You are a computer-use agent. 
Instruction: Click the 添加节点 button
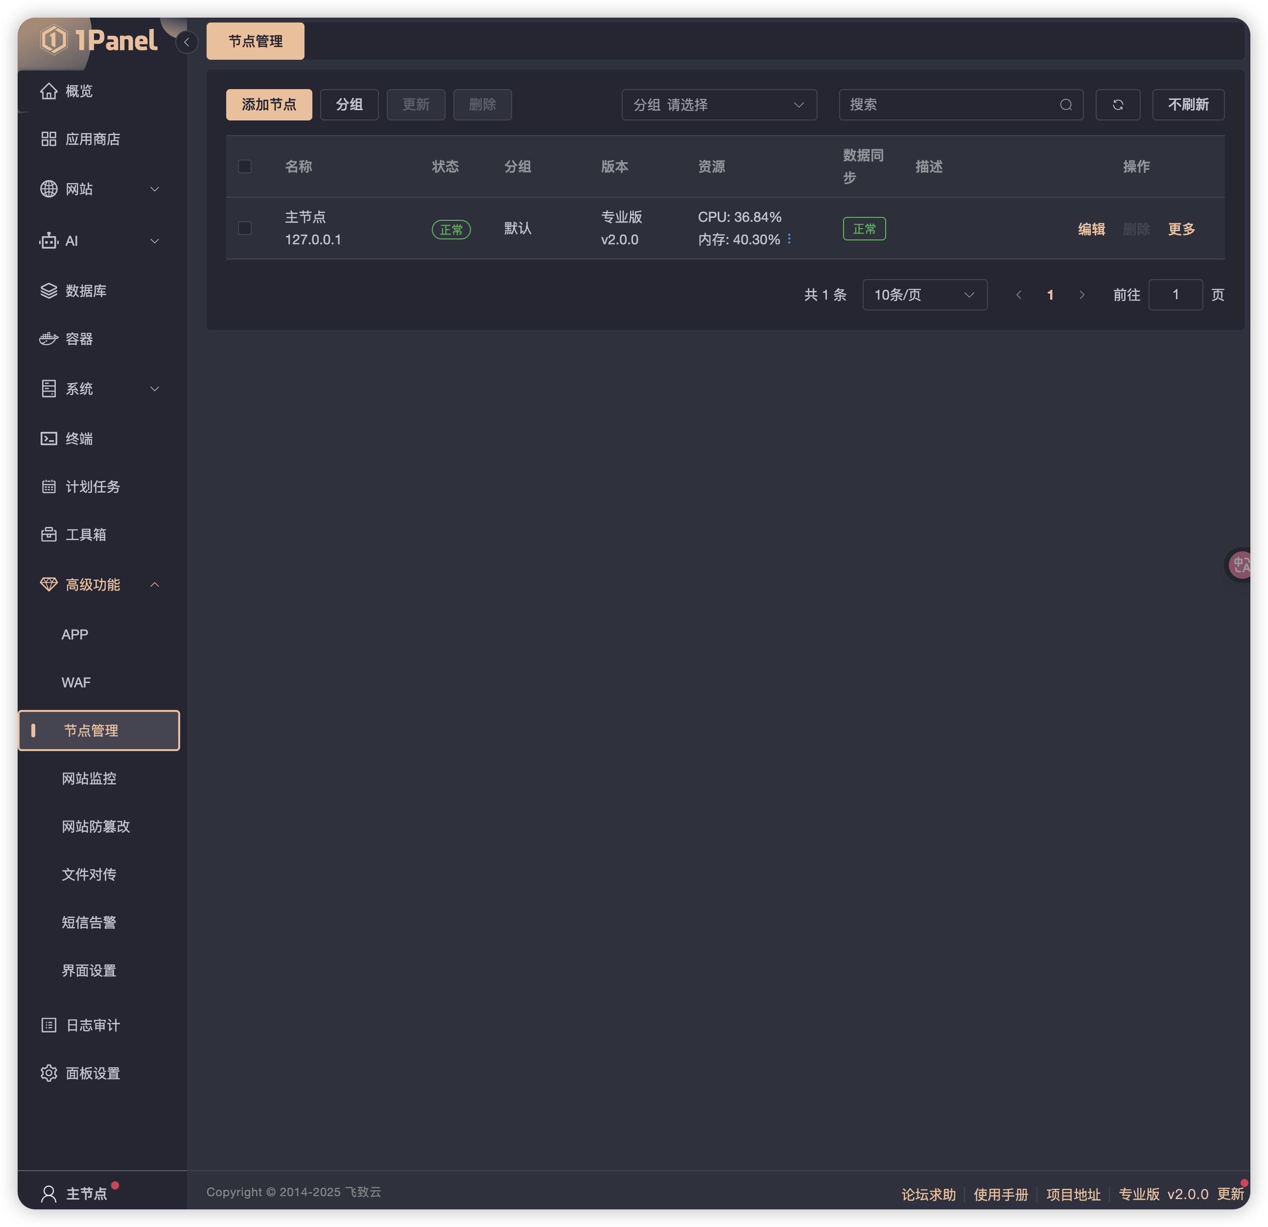click(x=268, y=105)
